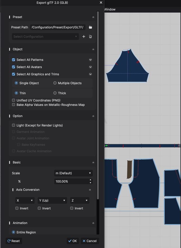Screen dimensions: 181x248
Task: Uncheck Select All Avatars
Action: click(x=14, y=67)
